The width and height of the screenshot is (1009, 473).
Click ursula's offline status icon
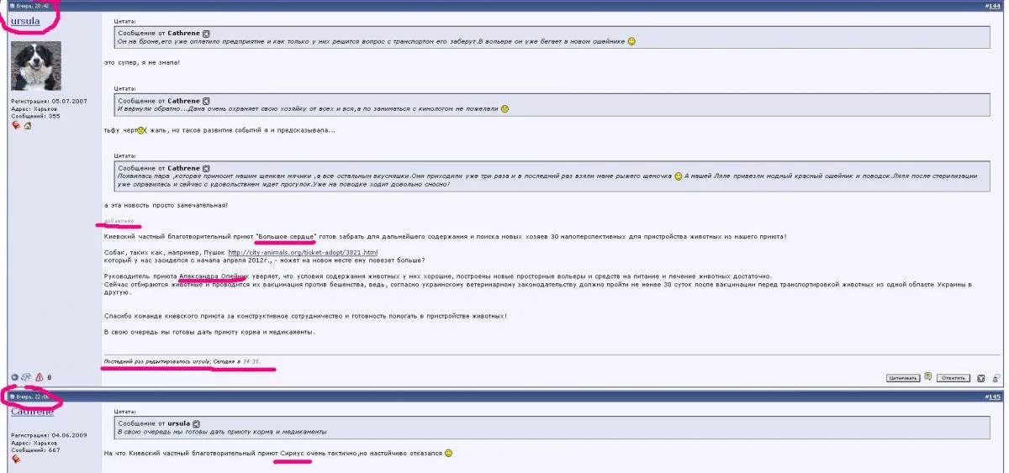point(14,377)
